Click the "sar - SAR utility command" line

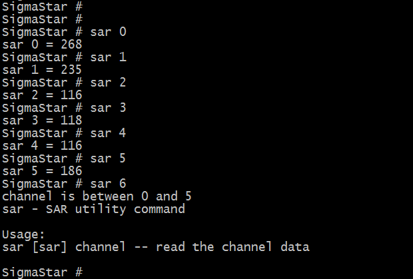coord(93,208)
